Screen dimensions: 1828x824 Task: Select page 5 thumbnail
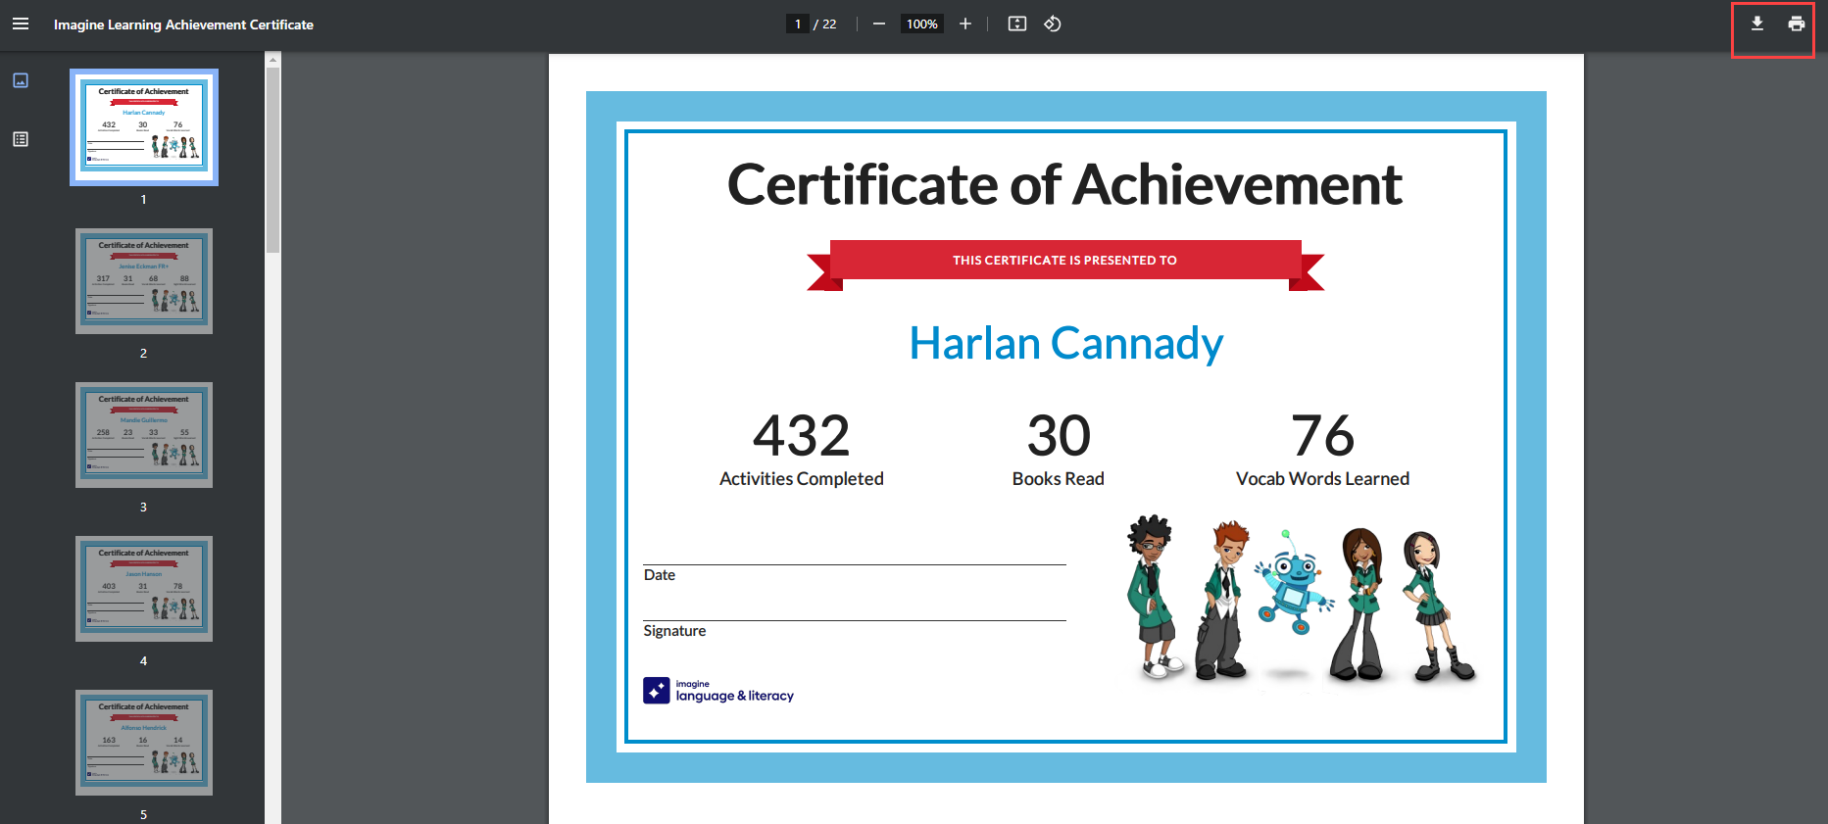(x=144, y=743)
